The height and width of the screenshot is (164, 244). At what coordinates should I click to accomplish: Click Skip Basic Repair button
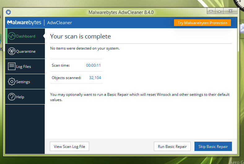tap(213, 146)
